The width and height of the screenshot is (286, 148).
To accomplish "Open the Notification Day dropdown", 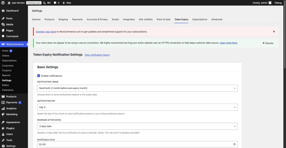I will (x=137, y=107).
